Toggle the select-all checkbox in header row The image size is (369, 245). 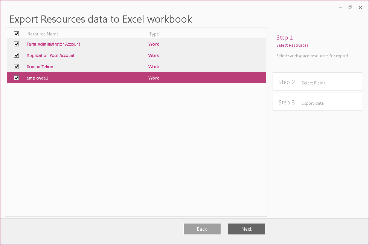[x=17, y=34]
